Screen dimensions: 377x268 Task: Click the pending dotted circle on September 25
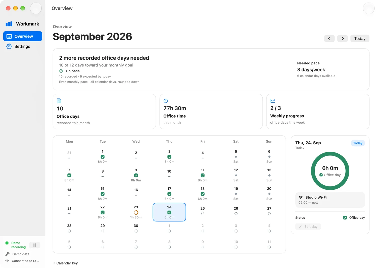click(203, 214)
